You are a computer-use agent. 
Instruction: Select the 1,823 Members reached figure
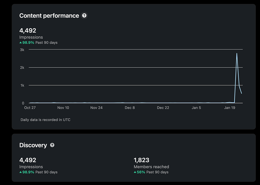click(x=141, y=160)
